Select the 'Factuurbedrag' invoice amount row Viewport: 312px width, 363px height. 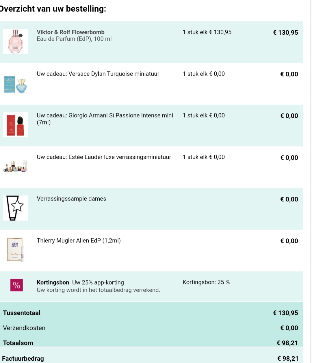(151, 358)
